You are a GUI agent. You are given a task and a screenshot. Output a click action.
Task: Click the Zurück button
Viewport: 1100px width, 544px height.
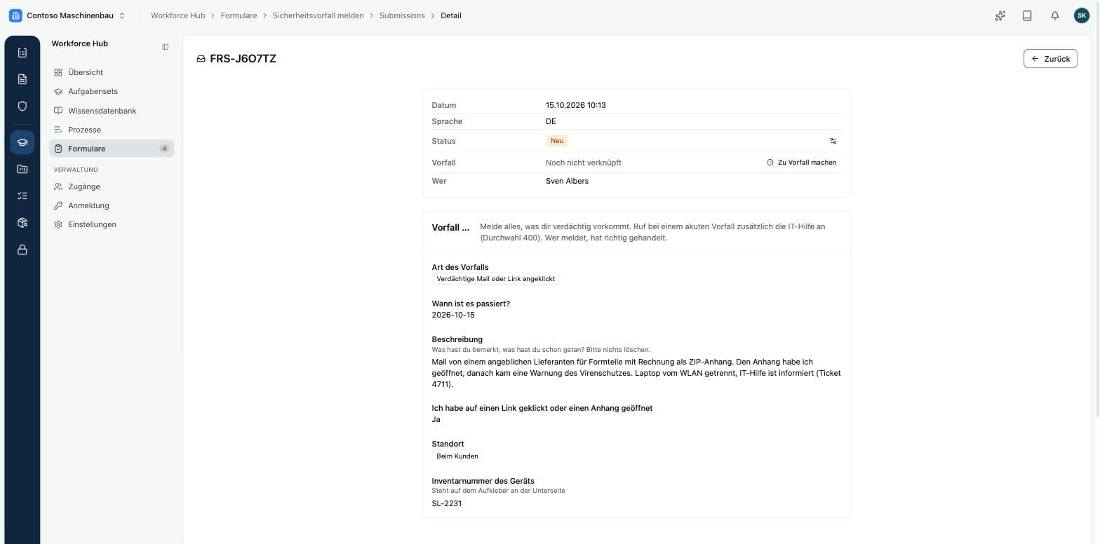[x=1050, y=59]
